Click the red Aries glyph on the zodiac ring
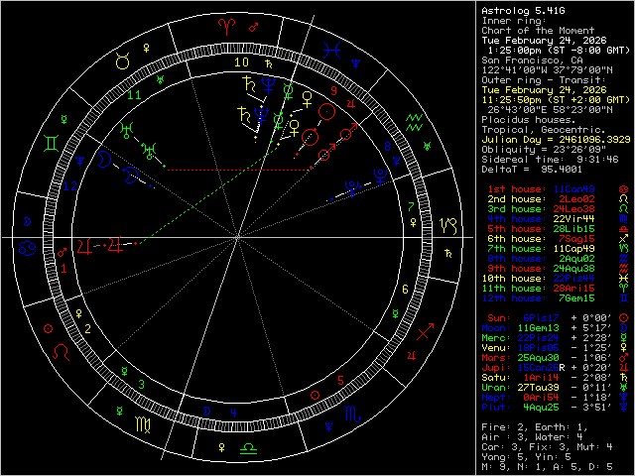This screenshot has height=476, width=635. [225, 27]
